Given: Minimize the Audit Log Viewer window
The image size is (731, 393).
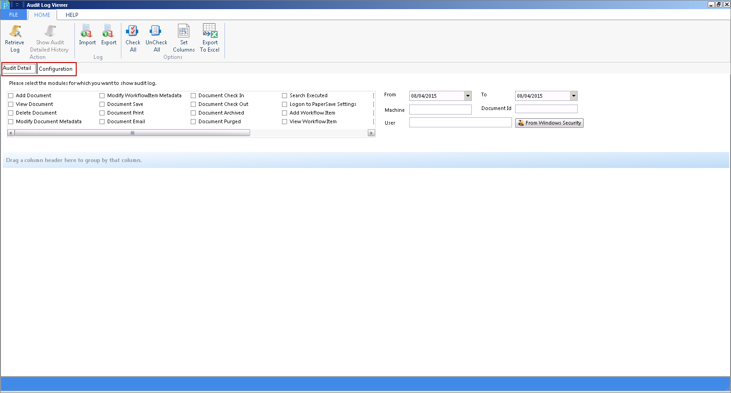Looking at the screenshot, I should tap(711, 5).
